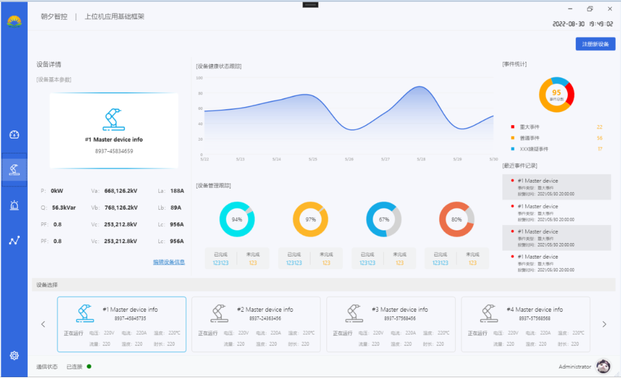Image resolution: width=621 pixels, height=378 pixels.
Task: Click the 95 event statistics donut chart
Action: pyautogui.click(x=556, y=94)
